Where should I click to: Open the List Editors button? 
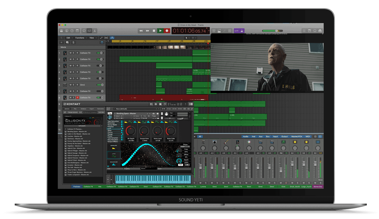pyautogui.click(x=304, y=31)
